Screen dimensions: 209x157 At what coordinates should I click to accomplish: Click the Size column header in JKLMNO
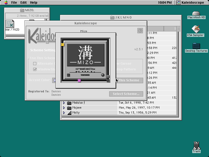[x=170, y=29]
